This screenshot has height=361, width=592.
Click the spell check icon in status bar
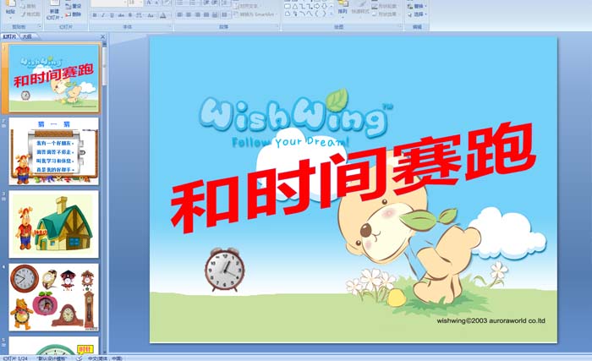coord(79,358)
